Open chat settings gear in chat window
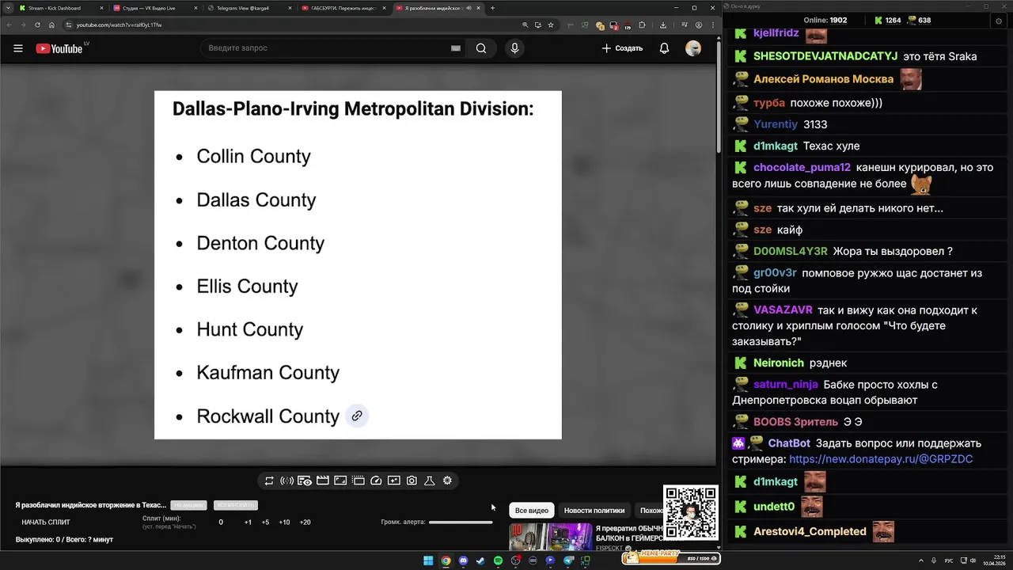Screen dimensions: 1013x570 [x=998, y=21]
